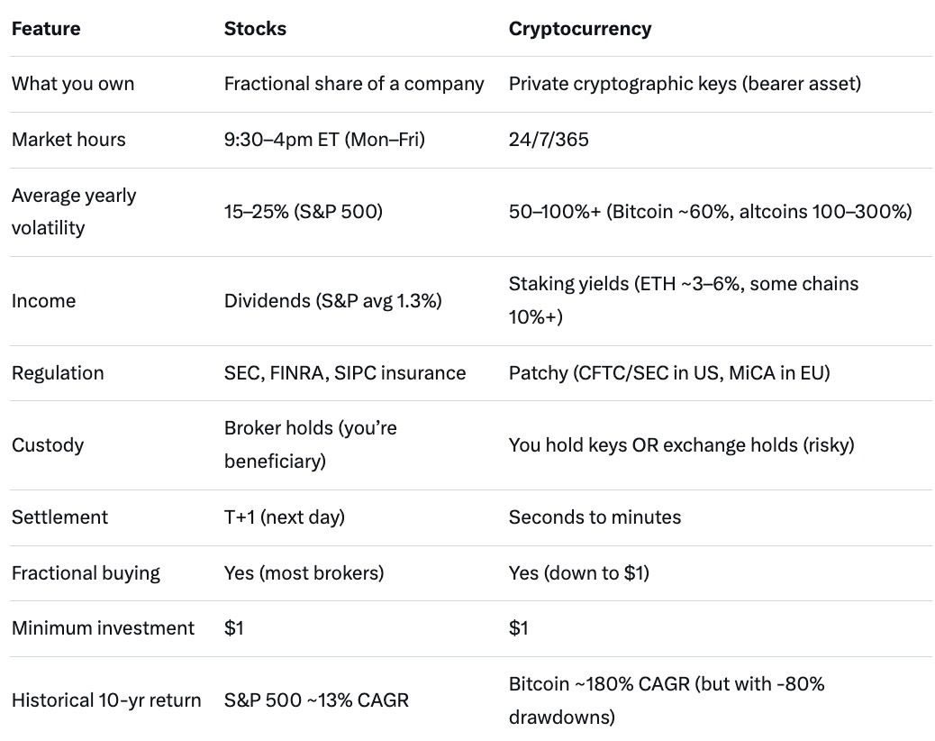Image resolution: width=935 pixels, height=741 pixels.
Task: Click "You hold keys OR exchange holds" cell
Action: 681,445
